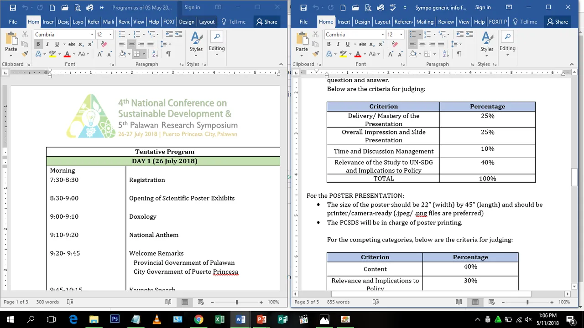This screenshot has width=584, height=328.
Task: Click the red font color button in right window
Action: point(358,54)
